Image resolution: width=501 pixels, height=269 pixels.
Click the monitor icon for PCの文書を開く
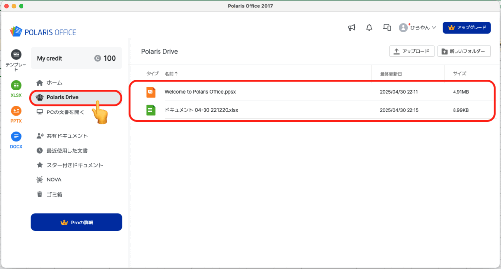[x=40, y=112]
